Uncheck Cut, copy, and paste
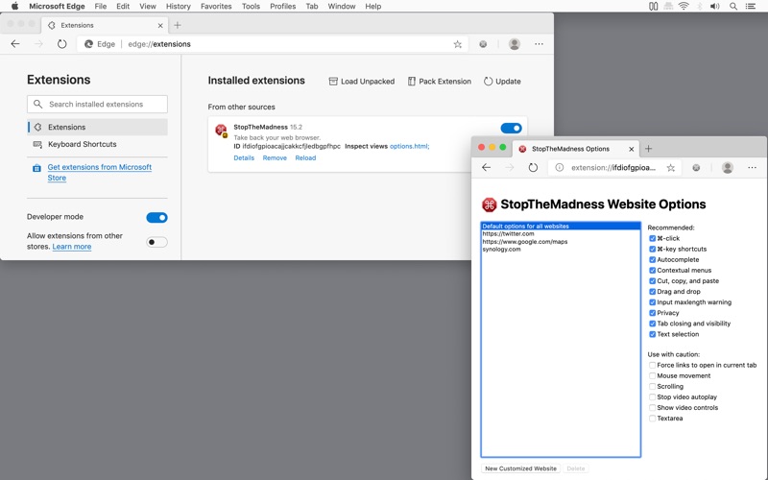768x480 pixels. pos(653,281)
